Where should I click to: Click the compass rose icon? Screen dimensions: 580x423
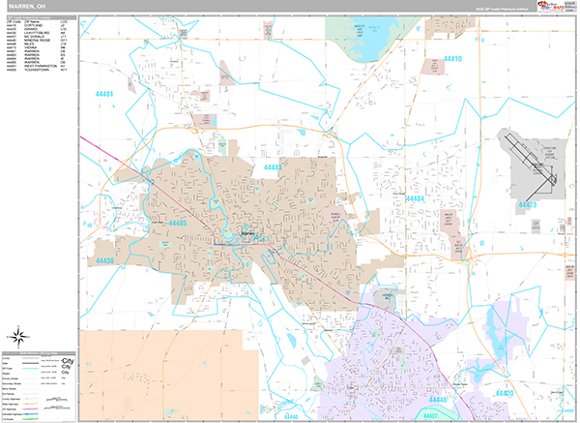(x=18, y=339)
